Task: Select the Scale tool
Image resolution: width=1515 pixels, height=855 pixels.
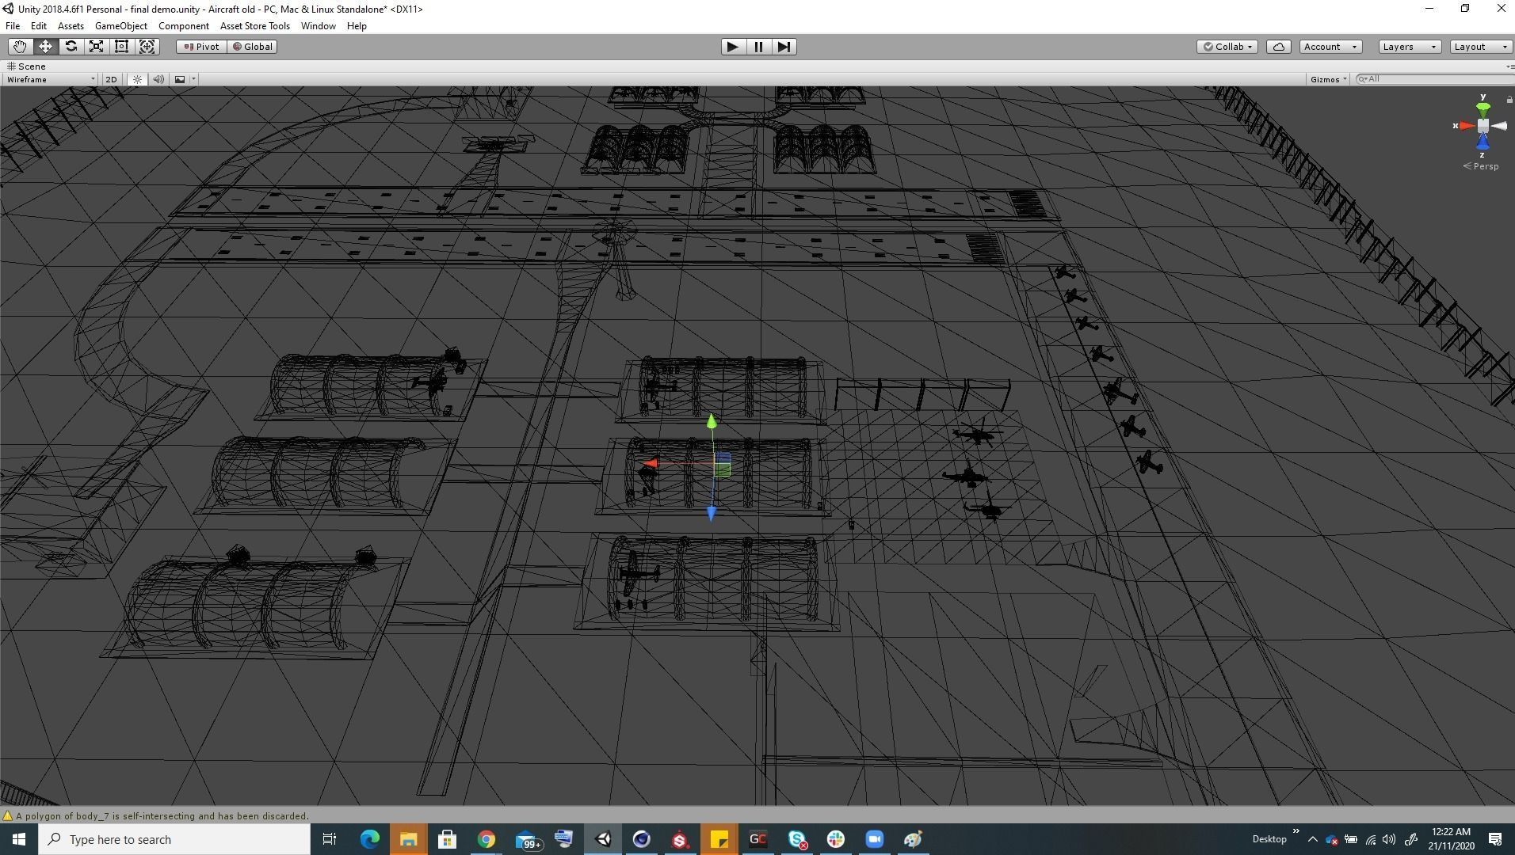Action: click(x=96, y=47)
